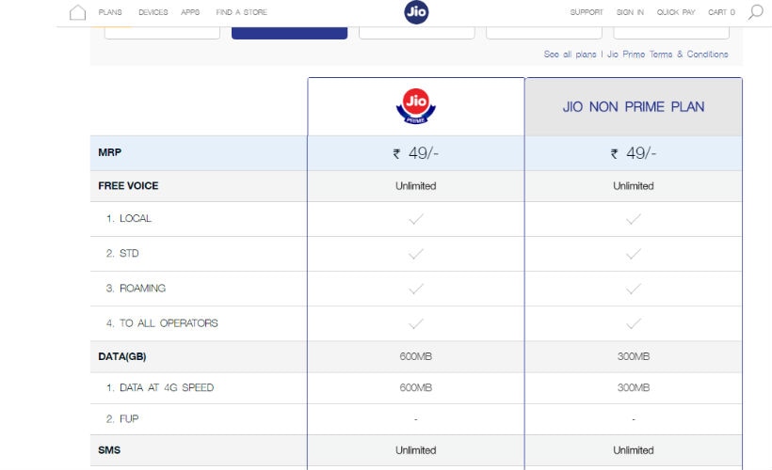Click Jio Prime TO ALL OPERATORS checkmark

(x=416, y=323)
